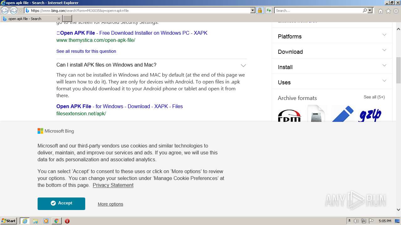Open the gzip archive format thumbnail

[370, 114]
